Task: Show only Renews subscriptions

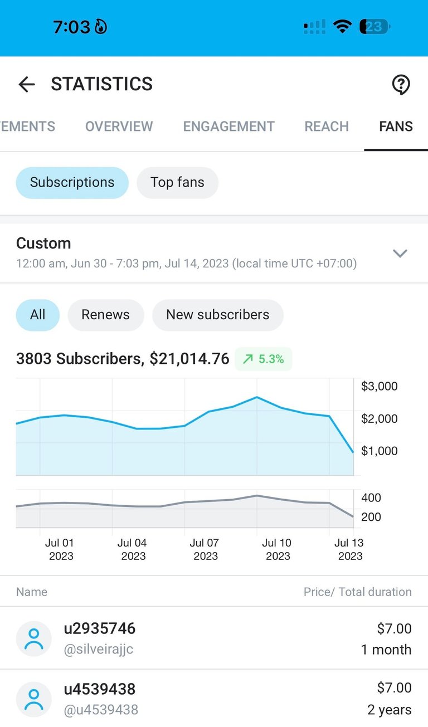Action: tap(105, 315)
